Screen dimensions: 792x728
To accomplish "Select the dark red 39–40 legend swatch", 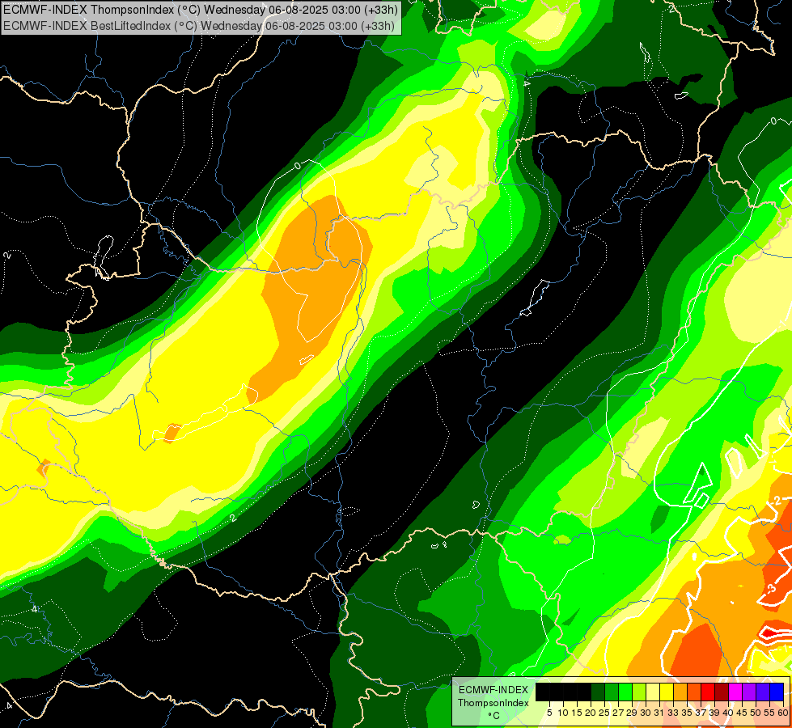I will [722, 692].
